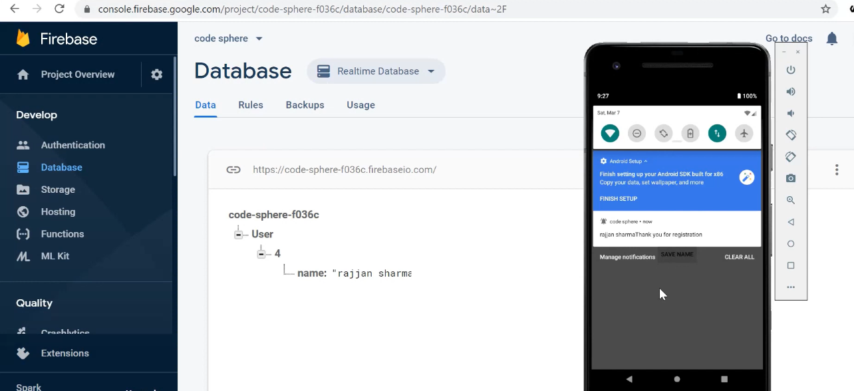The image size is (854, 391).
Task: Open database three-dot overflow menu
Action: pyautogui.click(x=837, y=170)
